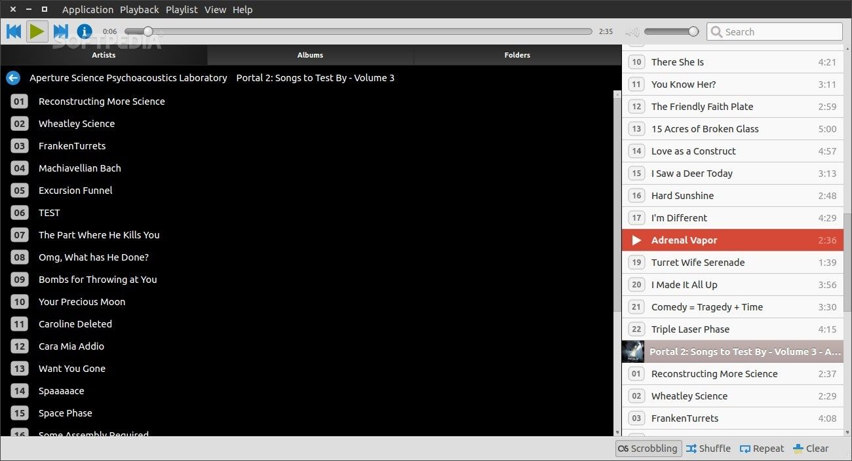
Task: Click the Portal 2 Volume 3 playlist header title
Action: point(745,352)
